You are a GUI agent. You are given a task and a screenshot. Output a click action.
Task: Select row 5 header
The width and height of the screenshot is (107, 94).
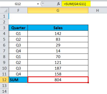point(4,39)
